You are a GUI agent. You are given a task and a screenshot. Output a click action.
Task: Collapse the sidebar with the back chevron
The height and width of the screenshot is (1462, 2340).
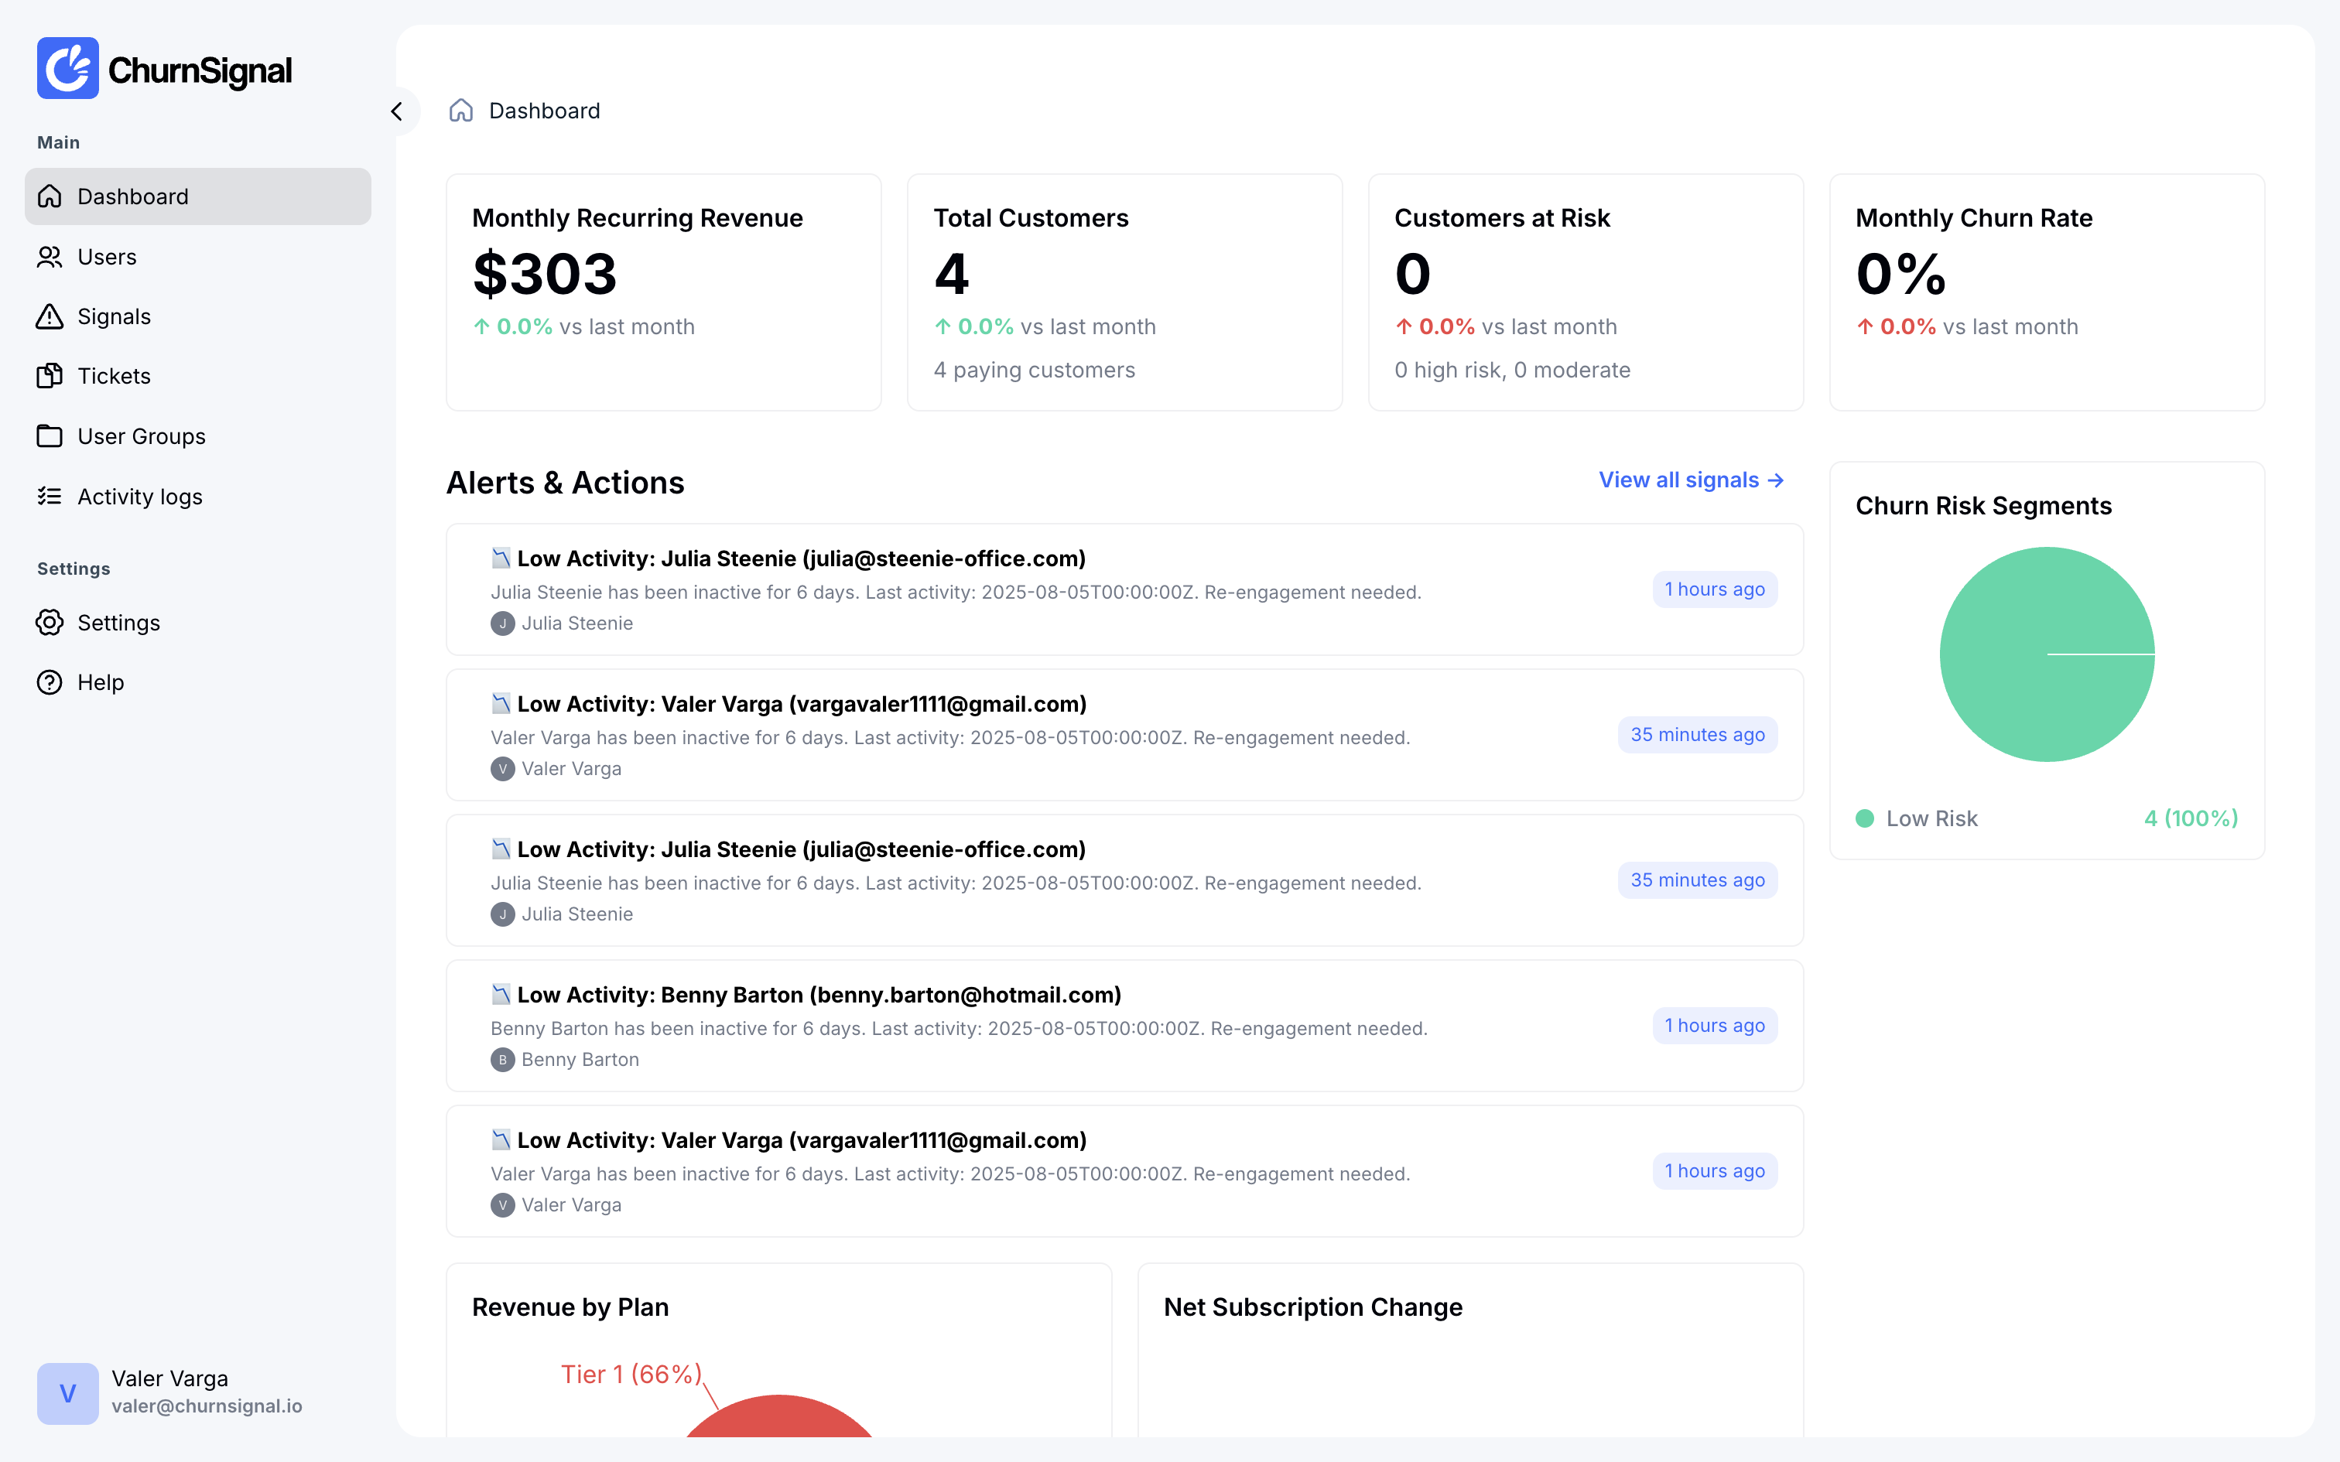pos(398,111)
